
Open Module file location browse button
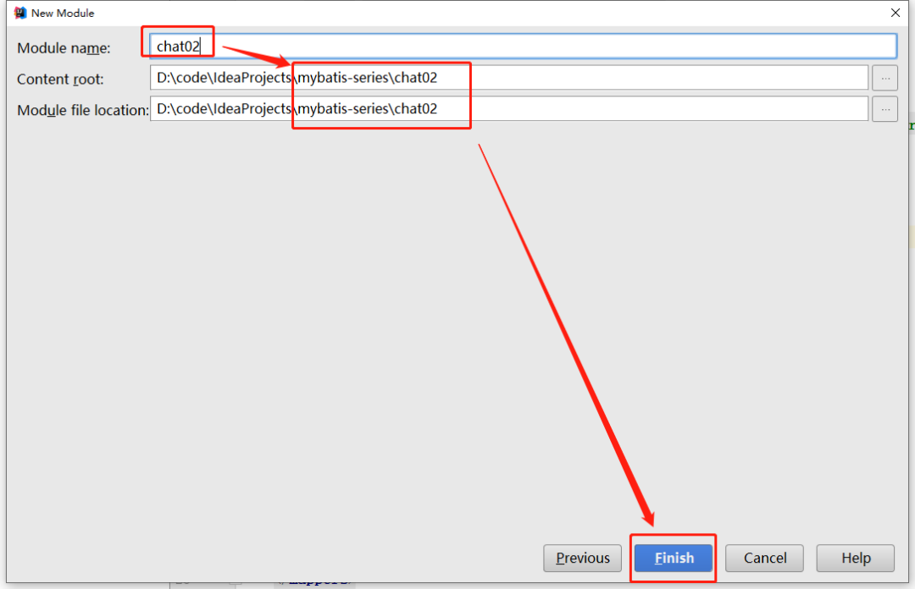884,109
